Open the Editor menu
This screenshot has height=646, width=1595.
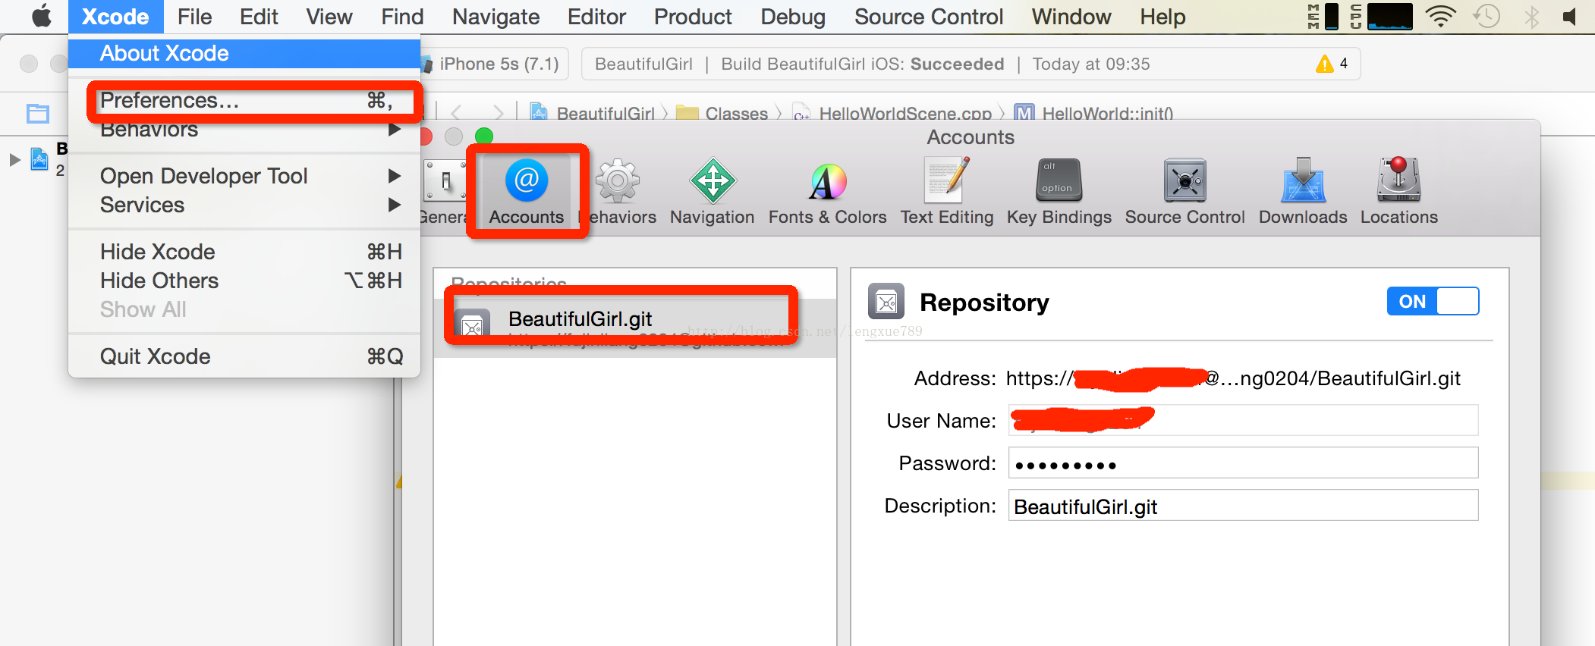click(596, 17)
